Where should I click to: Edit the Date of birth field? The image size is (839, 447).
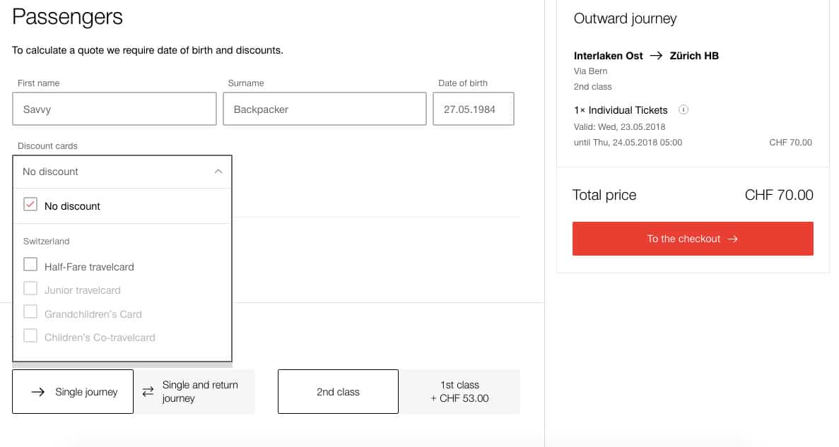(x=473, y=109)
